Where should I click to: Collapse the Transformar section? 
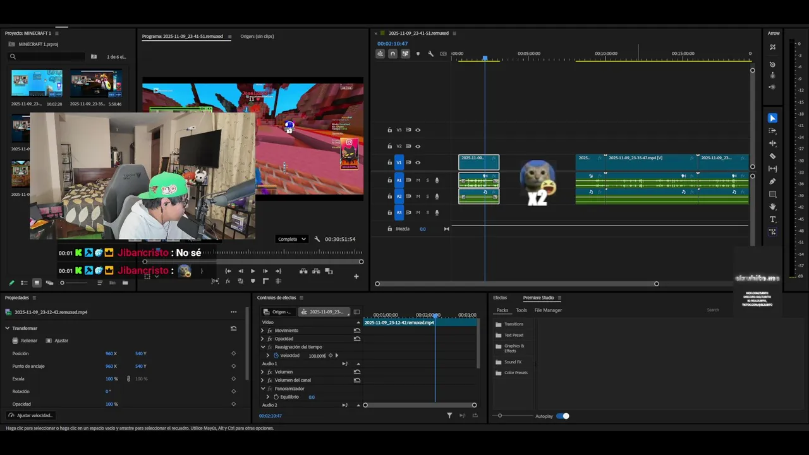pyautogui.click(x=8, y=328)
